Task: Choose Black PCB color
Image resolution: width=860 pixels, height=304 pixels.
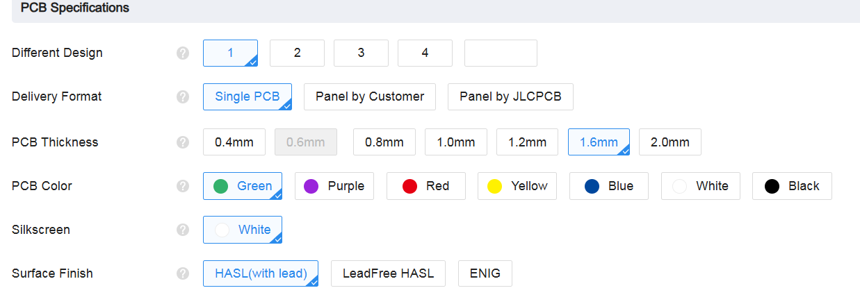Action: point(792,186)
